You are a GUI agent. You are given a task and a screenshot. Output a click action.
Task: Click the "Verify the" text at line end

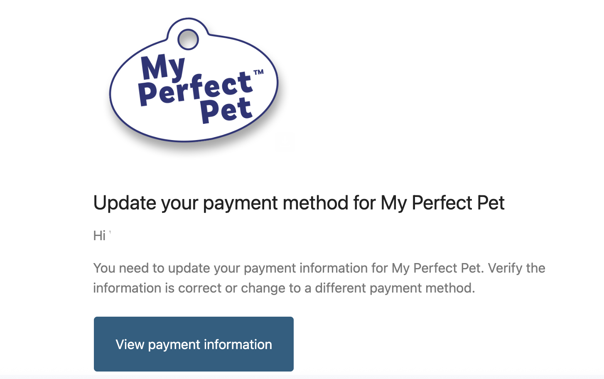pos(516,268)
